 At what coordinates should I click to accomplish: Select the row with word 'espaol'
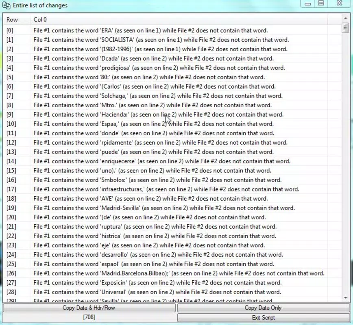172,264
